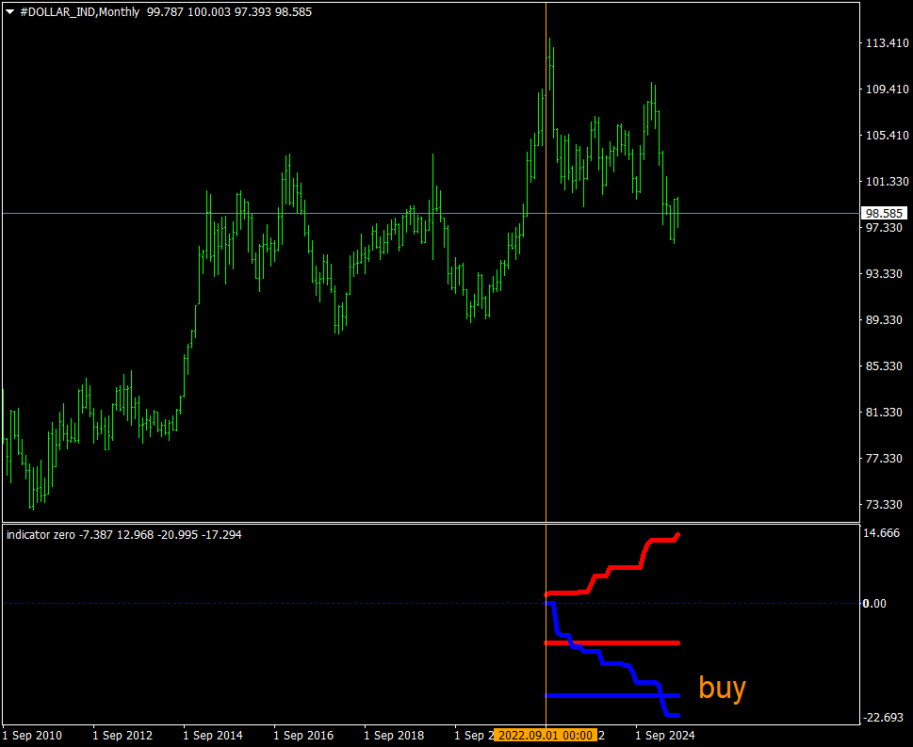Select 1 Sep 2012 on time axis
Viewport: 913px width, 747px height.
[x=122, y=735]
